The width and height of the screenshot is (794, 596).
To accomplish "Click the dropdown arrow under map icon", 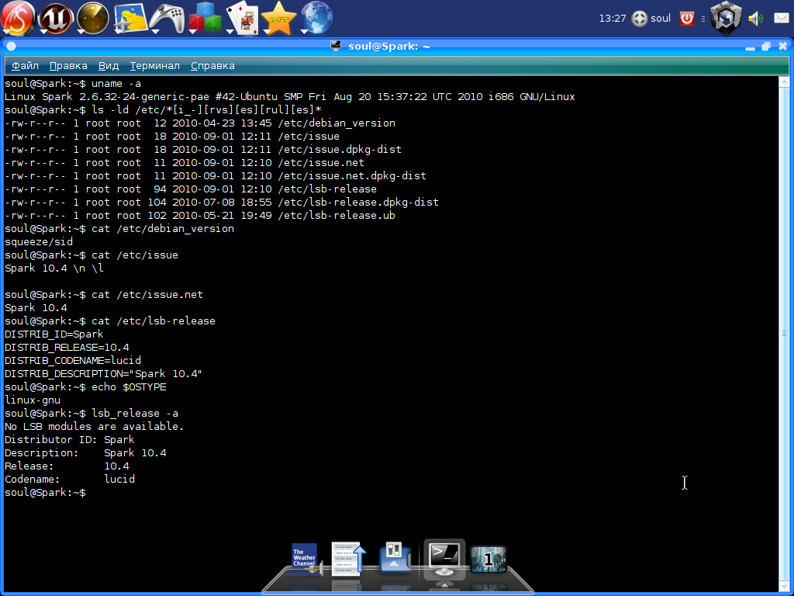I will point(119,31).
